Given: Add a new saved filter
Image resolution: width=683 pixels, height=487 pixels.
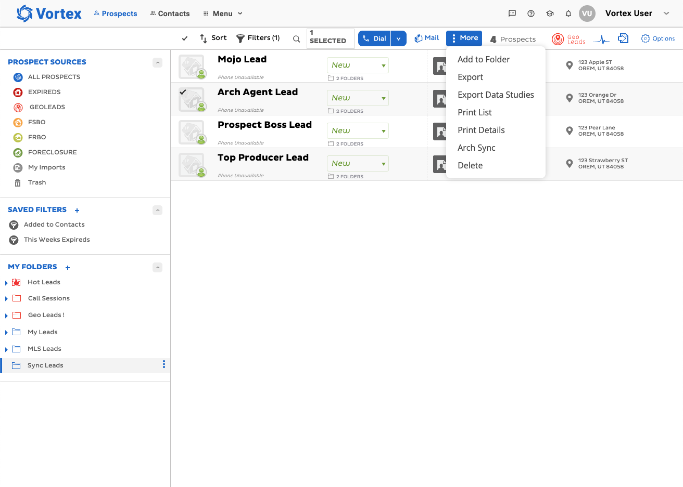Looking at the screenshot, I should click(x=77, y=210).
